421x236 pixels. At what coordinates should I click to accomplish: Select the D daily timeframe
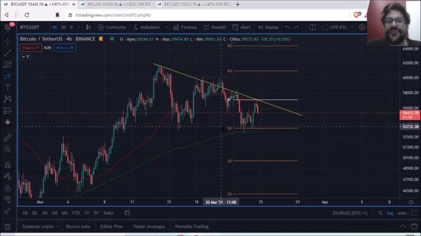click(72, 28)
